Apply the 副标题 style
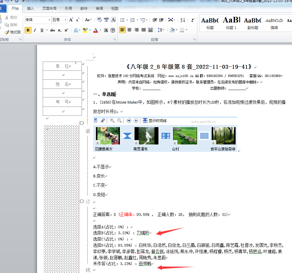292x273 pixels. tap(253, 23)
